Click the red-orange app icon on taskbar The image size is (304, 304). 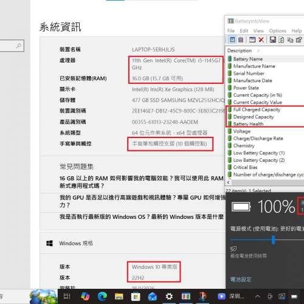[202, 296]
